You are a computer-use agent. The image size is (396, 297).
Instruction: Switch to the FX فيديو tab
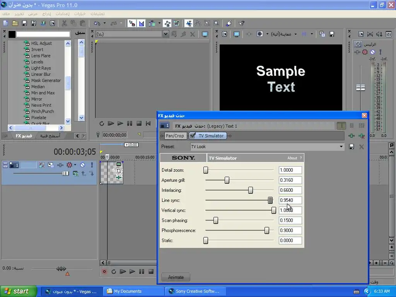pyautogui.click(x=24, y=136)
